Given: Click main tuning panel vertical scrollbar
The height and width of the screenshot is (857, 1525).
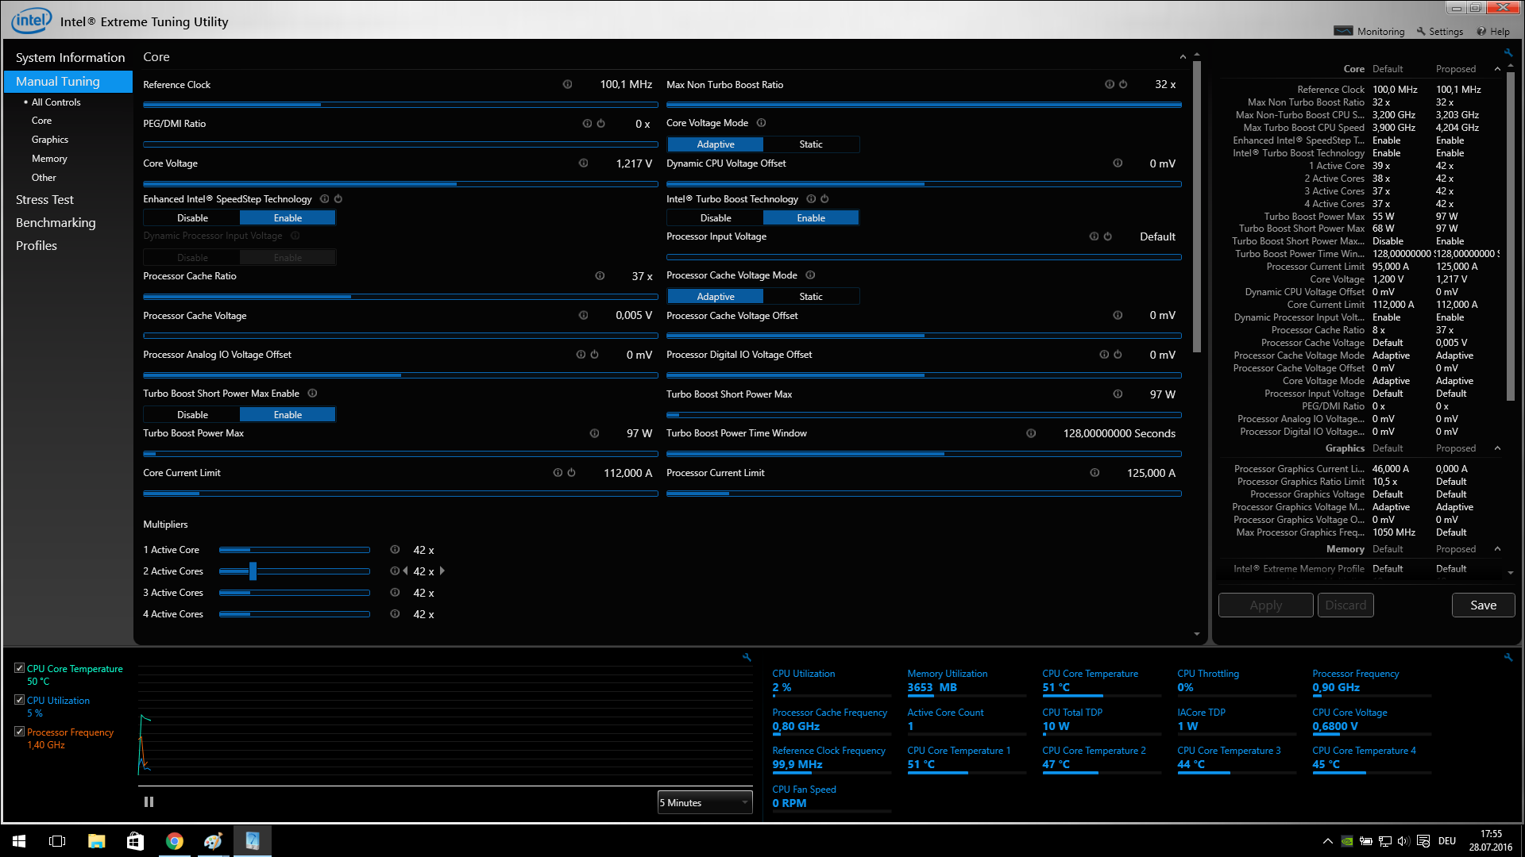Looking at the screenshot, I should (x=1197, y=206).
